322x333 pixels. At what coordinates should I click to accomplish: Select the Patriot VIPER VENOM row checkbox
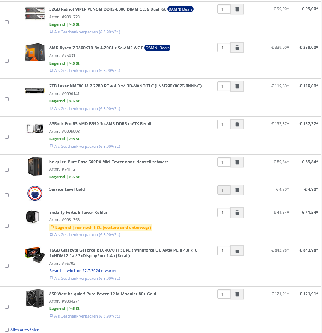(6, 22)
